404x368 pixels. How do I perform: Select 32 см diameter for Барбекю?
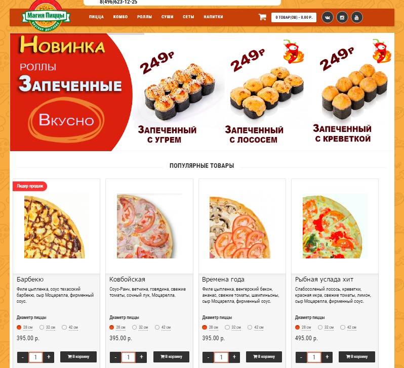coord(42,328)
